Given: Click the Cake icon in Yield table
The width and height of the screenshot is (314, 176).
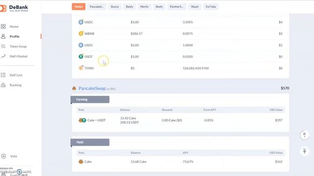Looking at the screenshot, I should [x=80, y=162].
